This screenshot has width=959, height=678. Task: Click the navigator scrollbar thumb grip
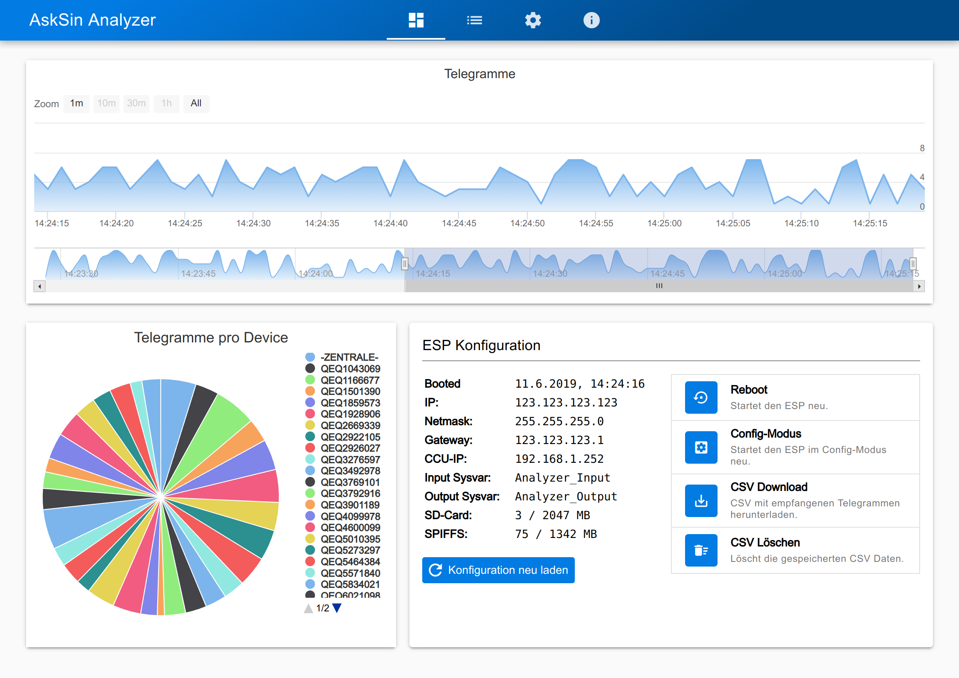(x=659, y=286)
